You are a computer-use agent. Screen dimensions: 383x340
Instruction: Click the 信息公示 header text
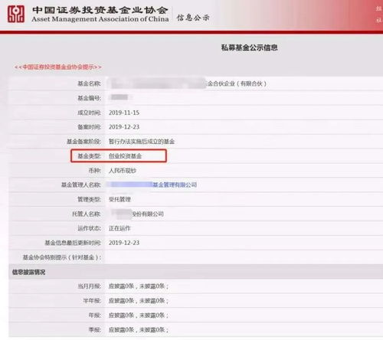click(193, 18)
